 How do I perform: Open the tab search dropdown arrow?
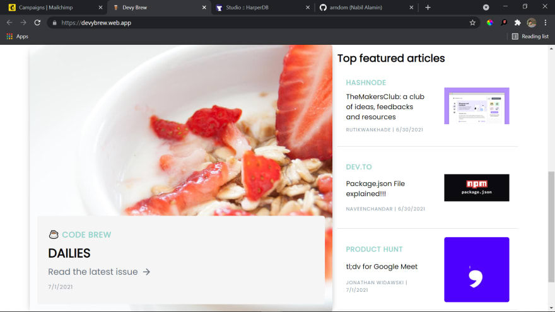pos(486,8)
